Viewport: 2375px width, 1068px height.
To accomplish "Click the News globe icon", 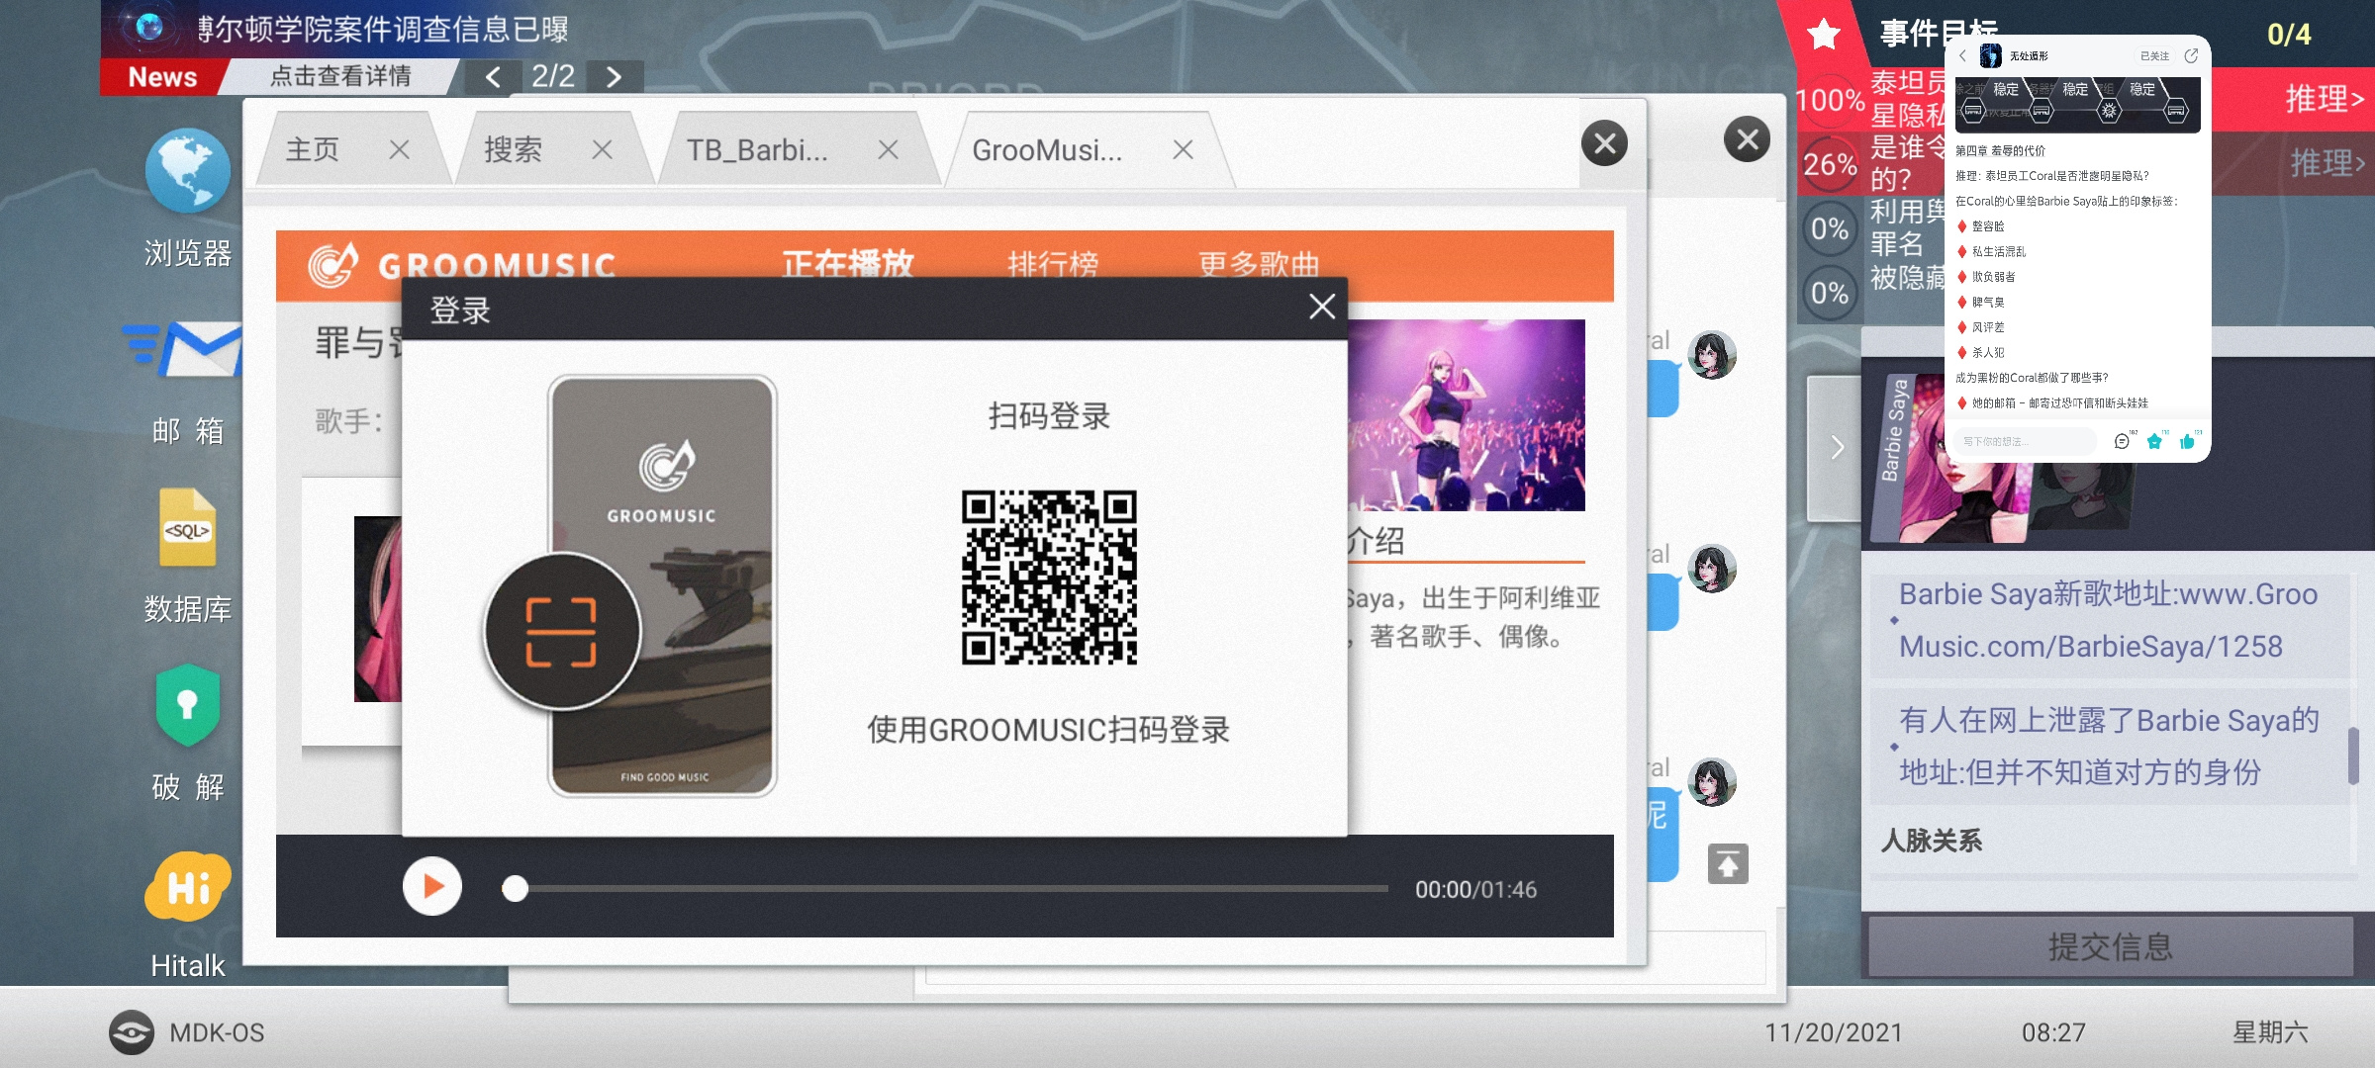I will click(149, 27).
